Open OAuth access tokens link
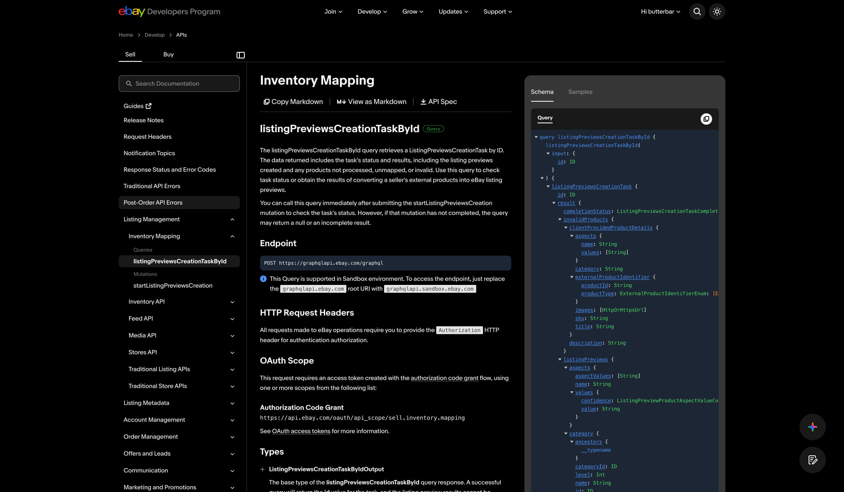The width and height of the screenshot is (844, 492). point(301,431)
